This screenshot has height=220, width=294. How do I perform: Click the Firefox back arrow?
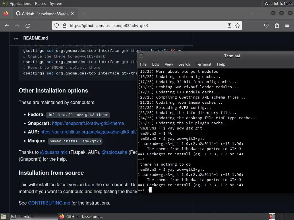(7, 25)
